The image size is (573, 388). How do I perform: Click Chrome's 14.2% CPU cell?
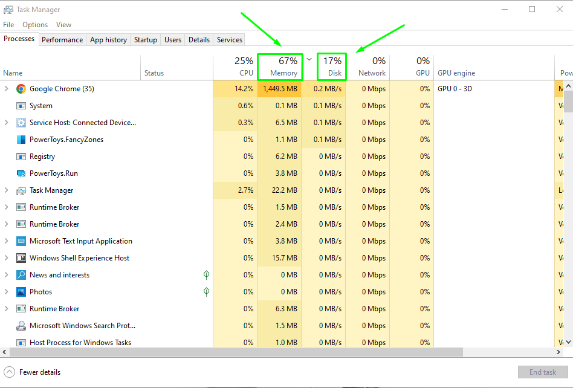(235, 89)
